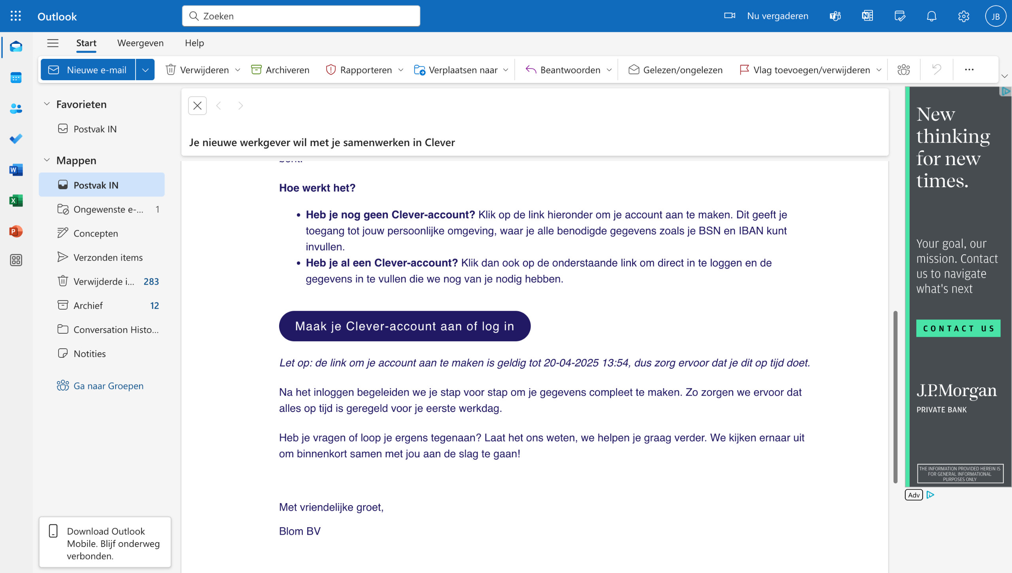Image resolution: width=1012 pixels, height=573 pixels.
Task: Follow the Ga naar Groepen link
Action: click(108, 386)
